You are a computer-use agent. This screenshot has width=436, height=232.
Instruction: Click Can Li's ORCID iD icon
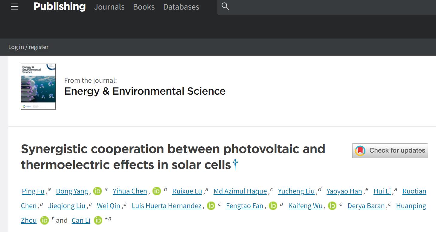tap(98, 220)
